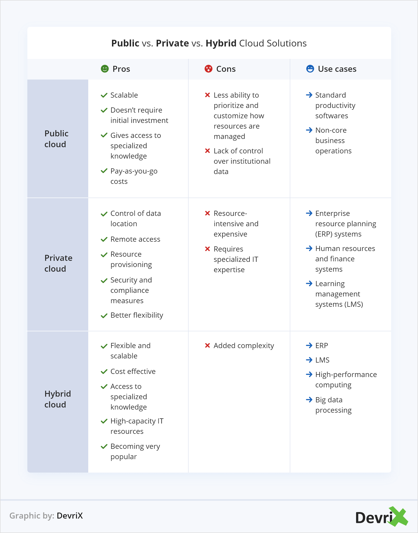Click the red dizzy face icon beside Cons

coord(208,69)
